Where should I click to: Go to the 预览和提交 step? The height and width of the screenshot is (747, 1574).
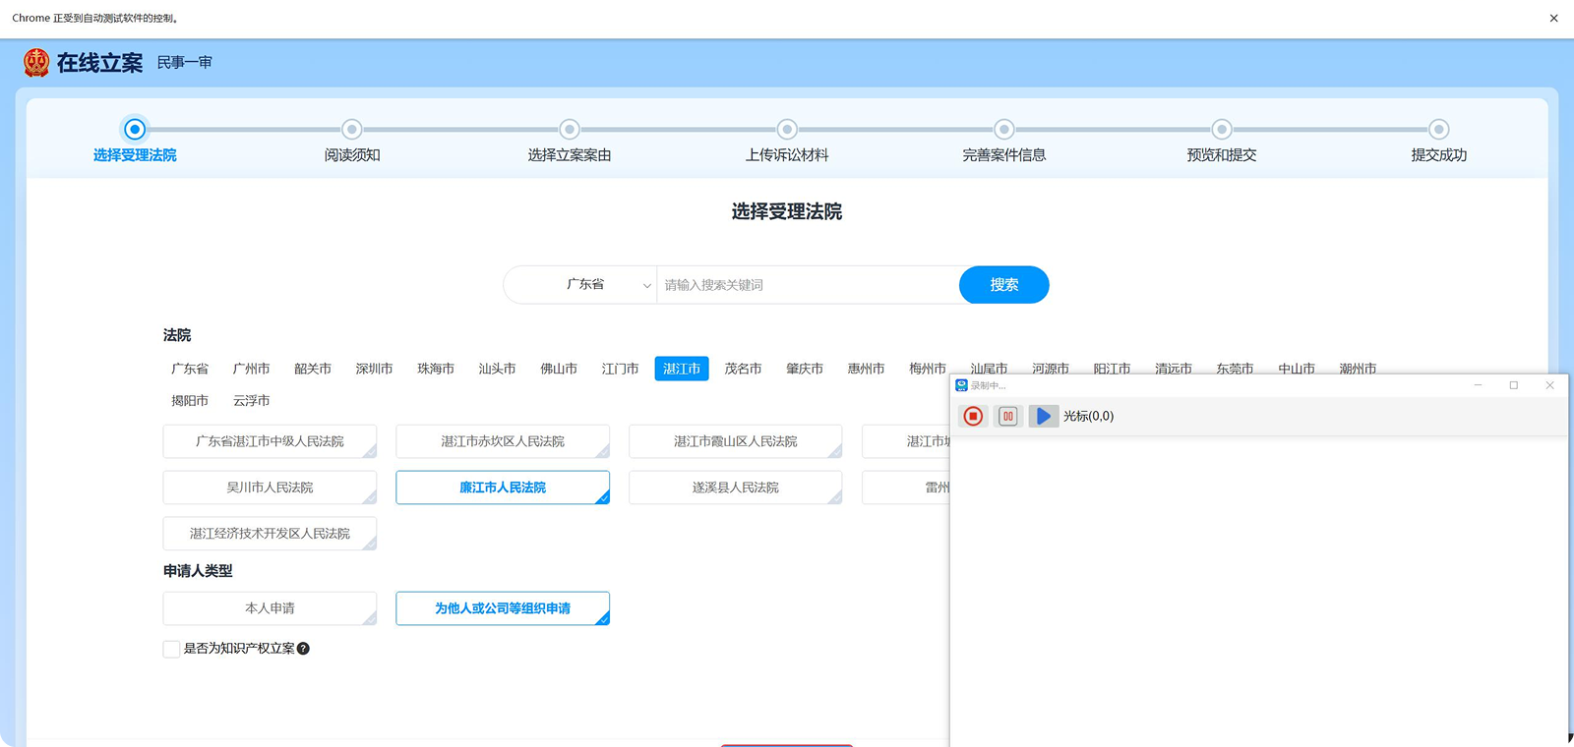tap(1222, 142)
